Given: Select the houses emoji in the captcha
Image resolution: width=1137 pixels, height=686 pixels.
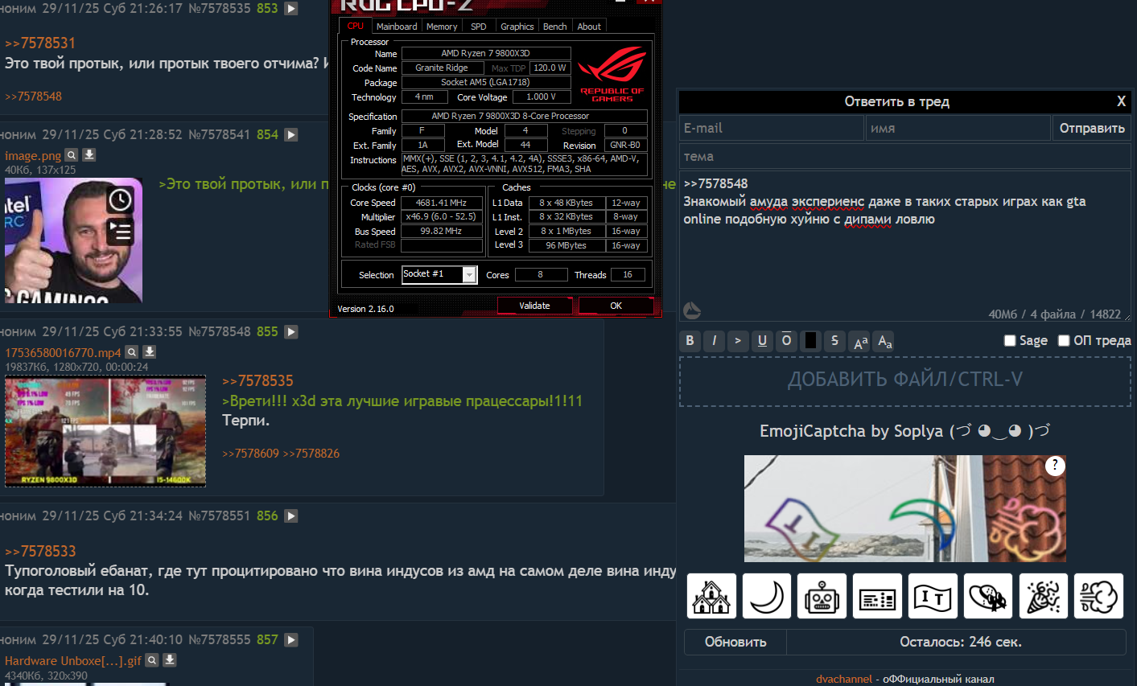Looking at the screenshot, I should tap(711, 596).
